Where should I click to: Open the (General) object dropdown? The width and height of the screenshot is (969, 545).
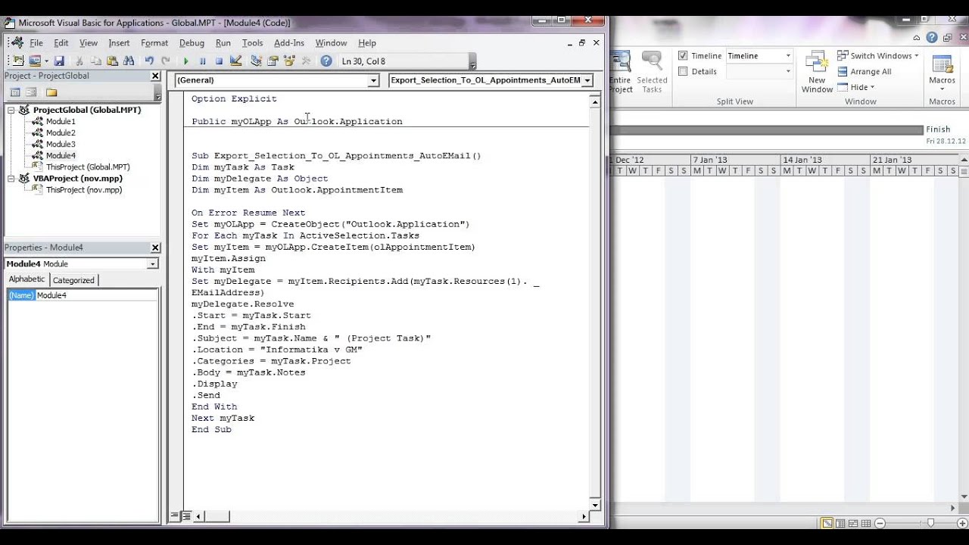(373, 80)
